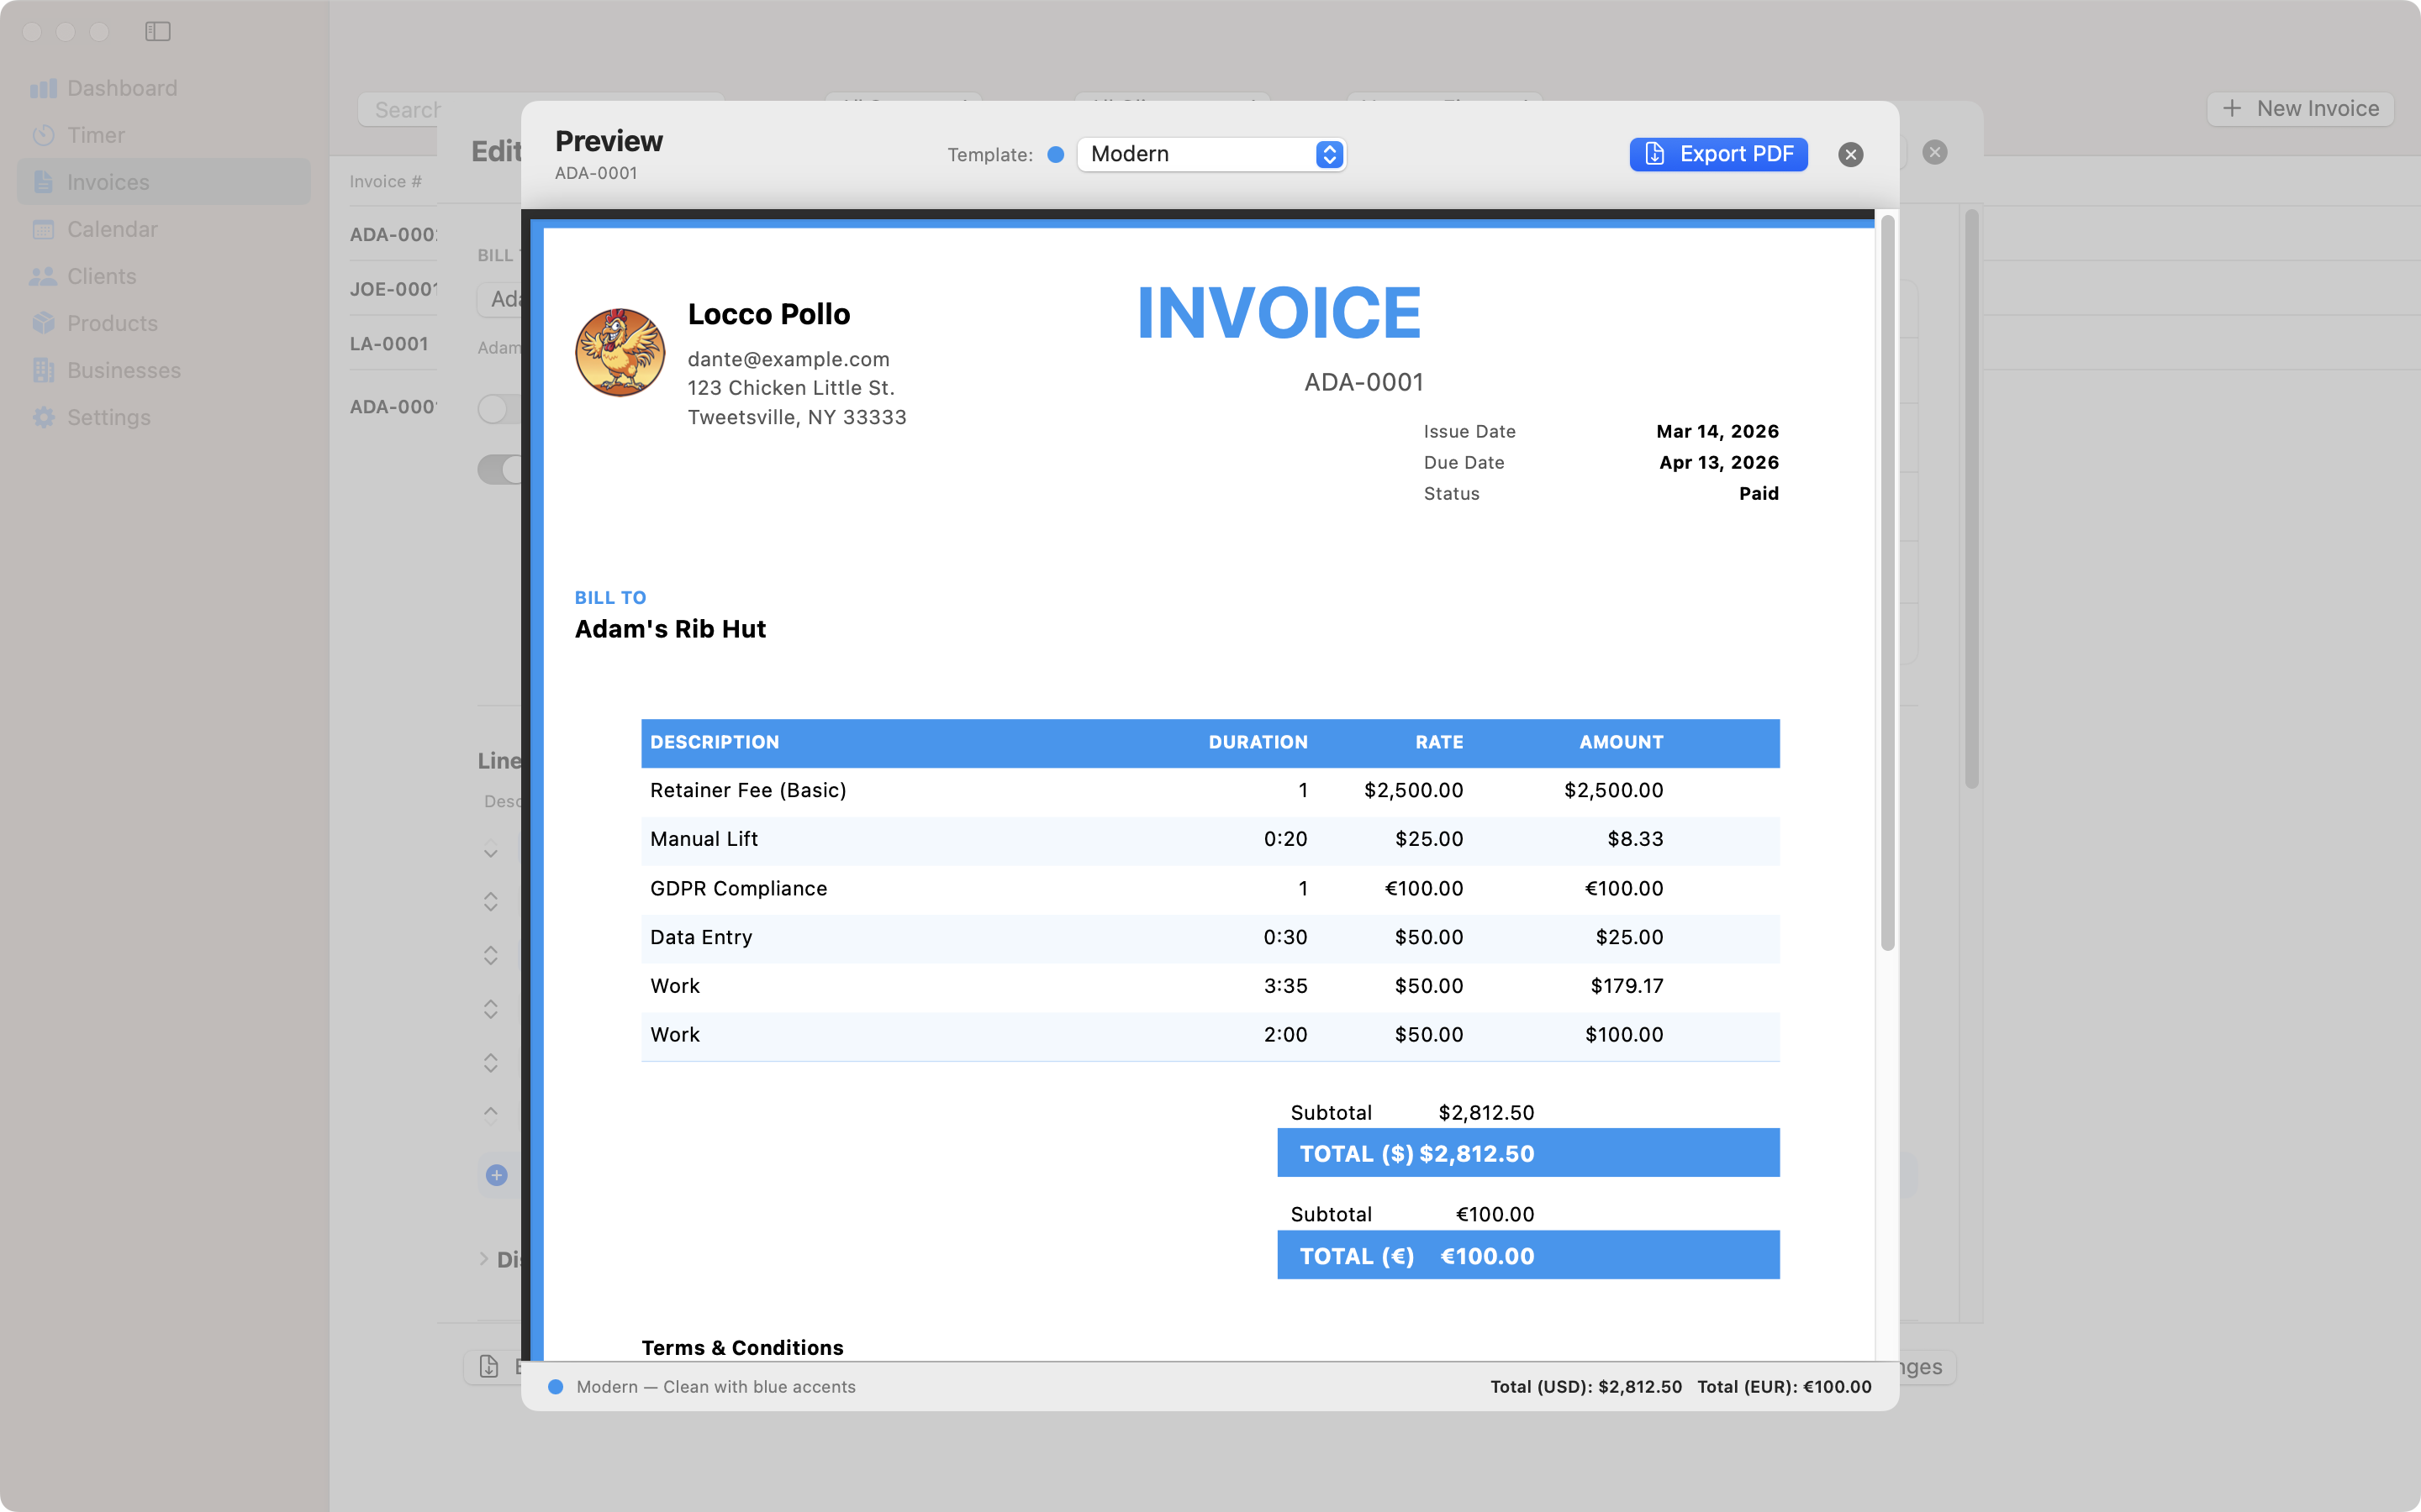Viewport: 2421px width, 1512px height.
Task: Click the large INVOICE heading
Action: pos(1279,313)
